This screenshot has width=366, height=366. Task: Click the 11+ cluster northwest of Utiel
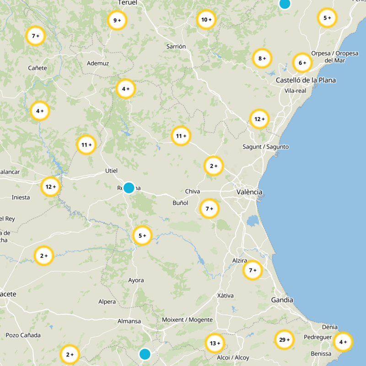(86, 145)
